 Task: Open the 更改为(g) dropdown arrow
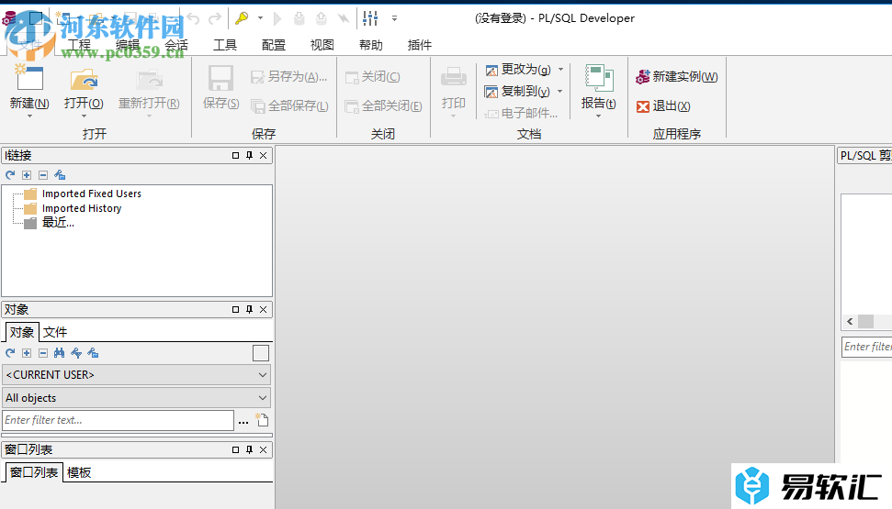(560, 70)
